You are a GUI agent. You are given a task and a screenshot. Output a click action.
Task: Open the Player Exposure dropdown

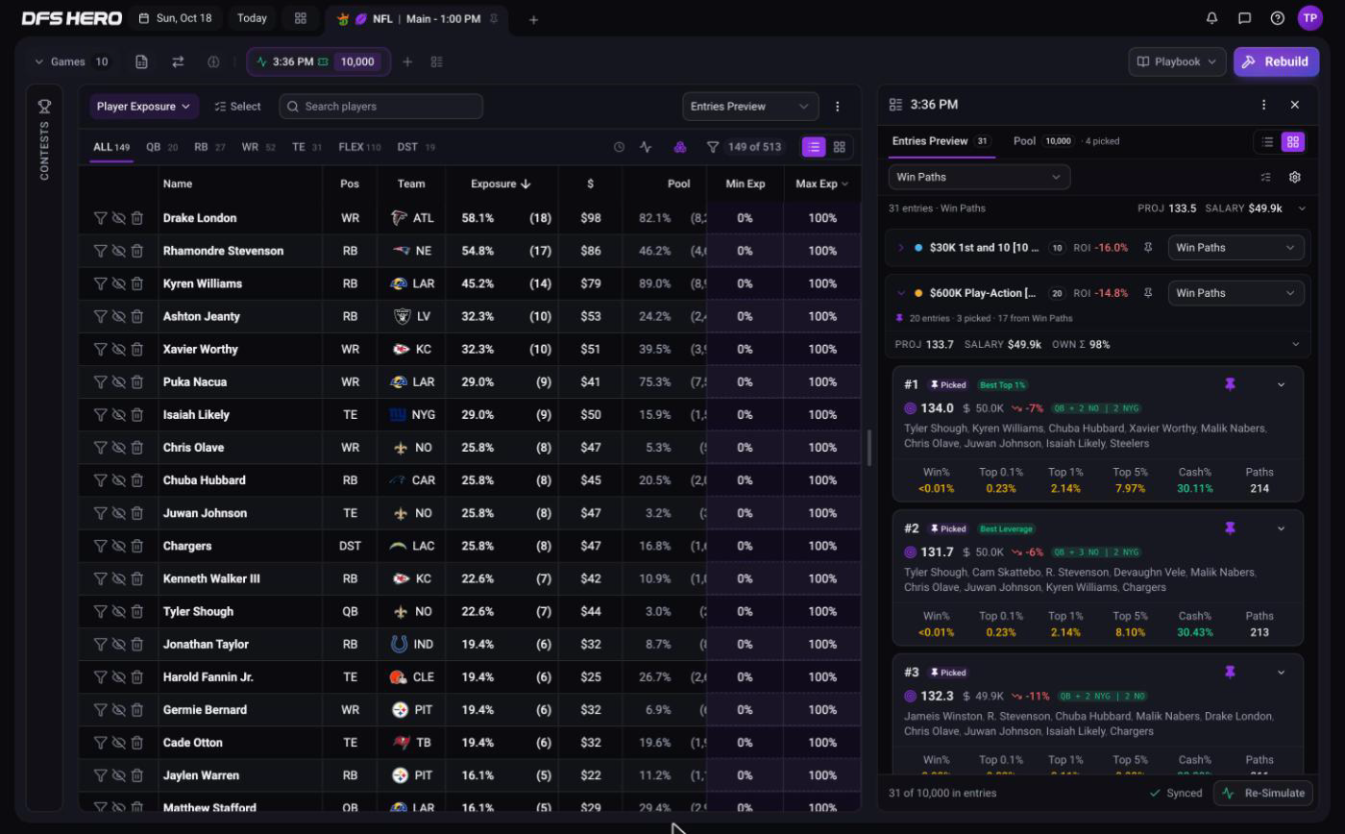pyautogui.click(x=144, y=107)
